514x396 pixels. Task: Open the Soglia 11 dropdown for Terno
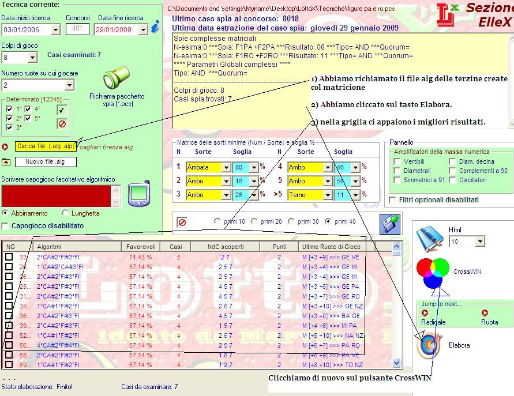(356, 195)
